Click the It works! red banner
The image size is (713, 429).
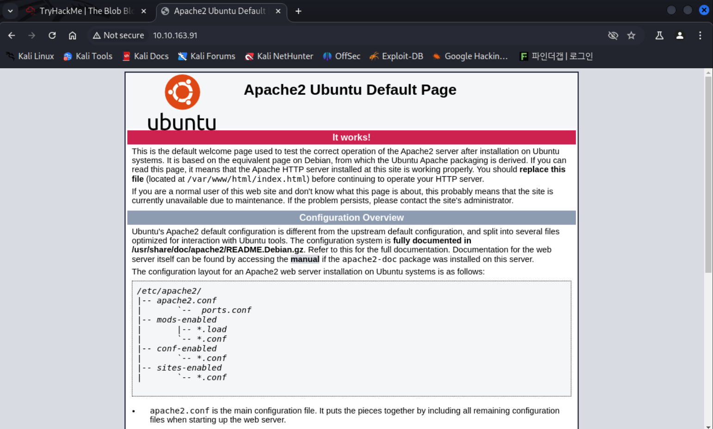(351, 137)
